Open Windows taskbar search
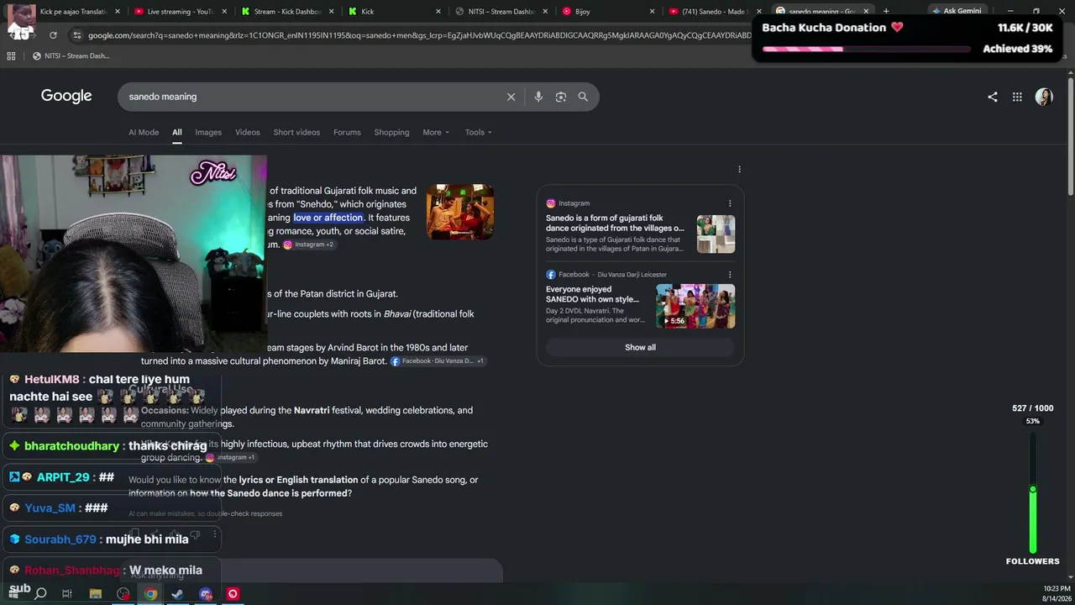The height and width of the screenshot is (605, 1075). pyautogui.click(x=40, y=594)
